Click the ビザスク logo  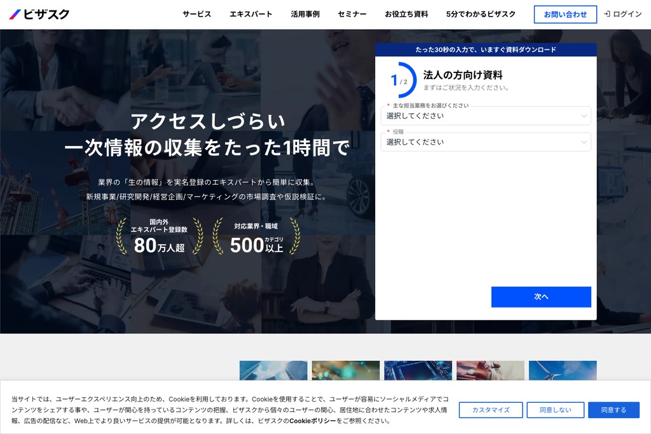(x=39, y=14)
